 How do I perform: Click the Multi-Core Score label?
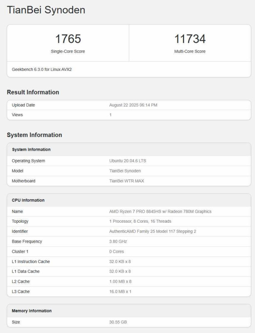[190, 52]
